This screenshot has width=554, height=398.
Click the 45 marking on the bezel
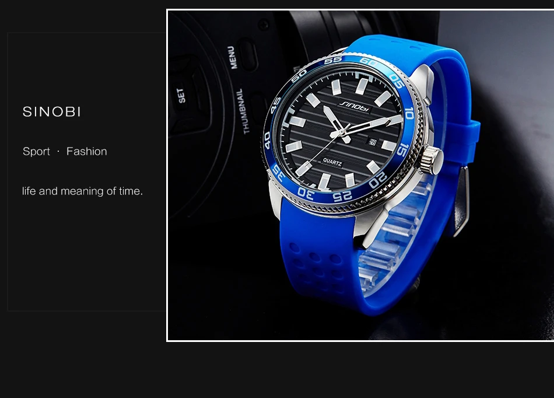point(276,105)
